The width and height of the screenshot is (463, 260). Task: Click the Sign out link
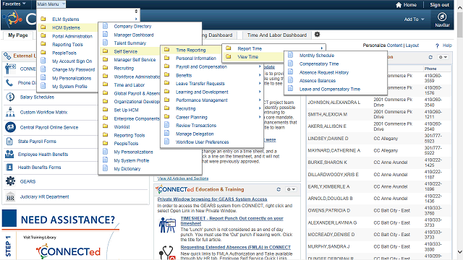click(x=439, y=5)
